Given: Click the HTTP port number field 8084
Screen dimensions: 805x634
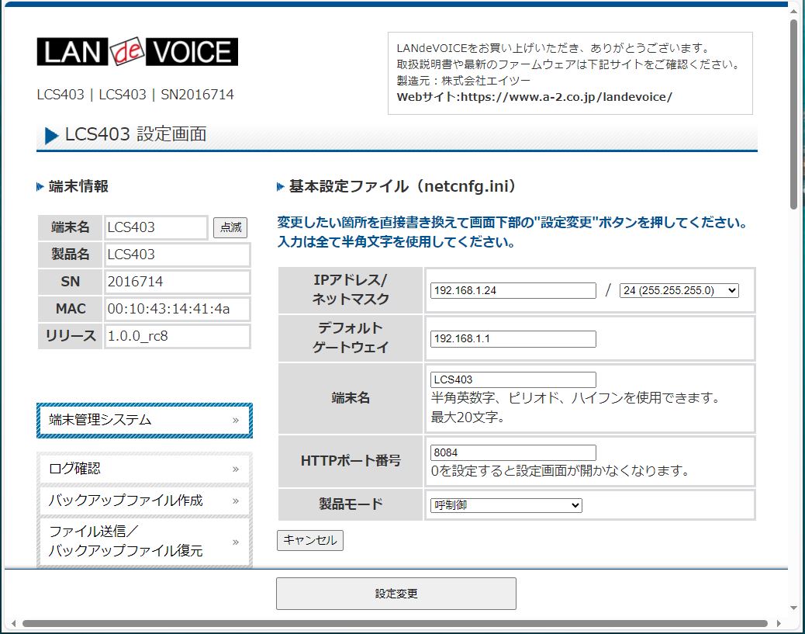Looking at the screenshot, I should [513, 452].
